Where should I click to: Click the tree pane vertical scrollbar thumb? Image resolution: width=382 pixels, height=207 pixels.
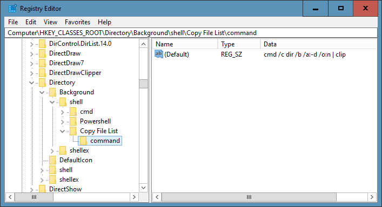tap(144, 84)
